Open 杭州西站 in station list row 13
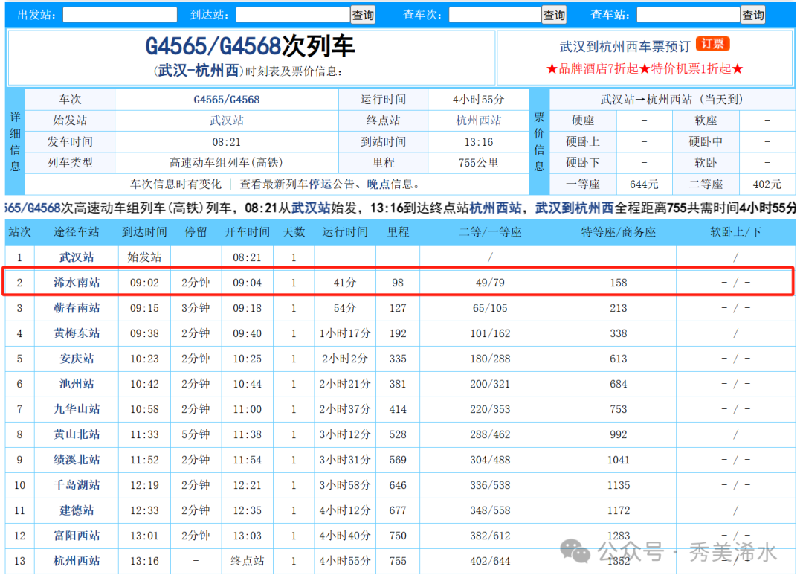Screen dimensions: 803x584 click(77, 561)
